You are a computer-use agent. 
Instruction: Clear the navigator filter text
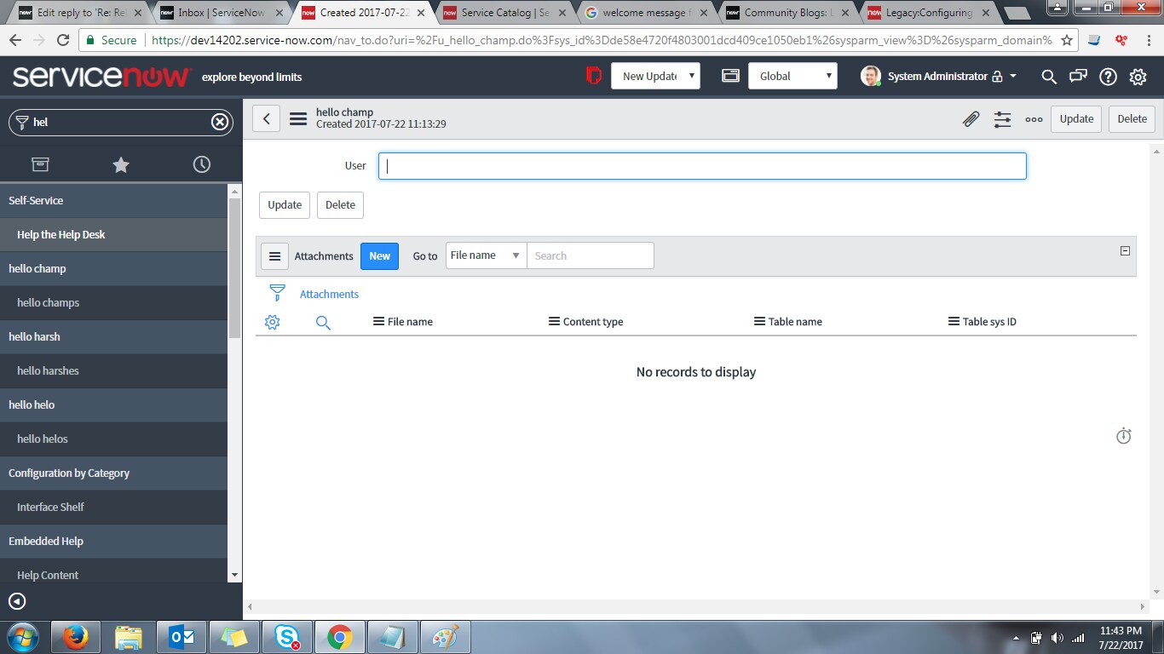pos(220,122)
